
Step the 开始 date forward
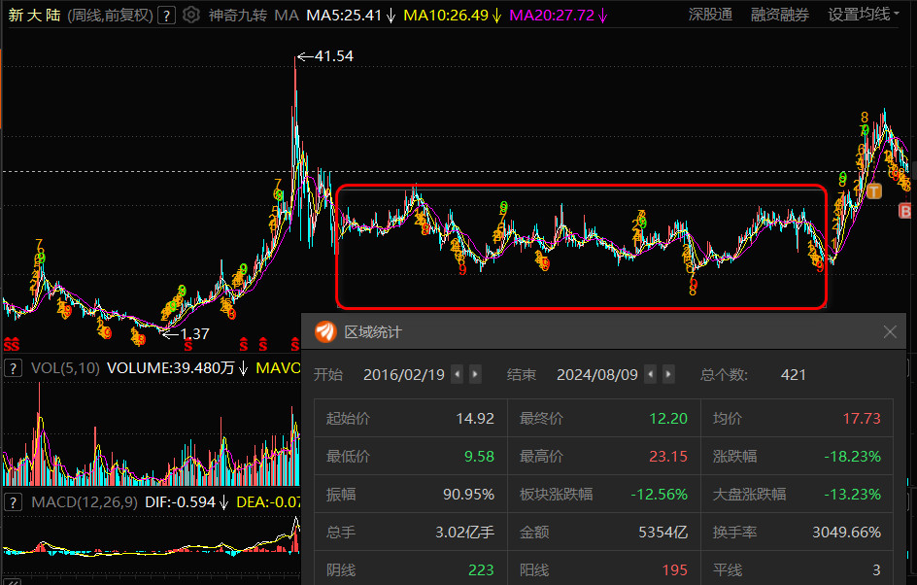coord(475,374)
